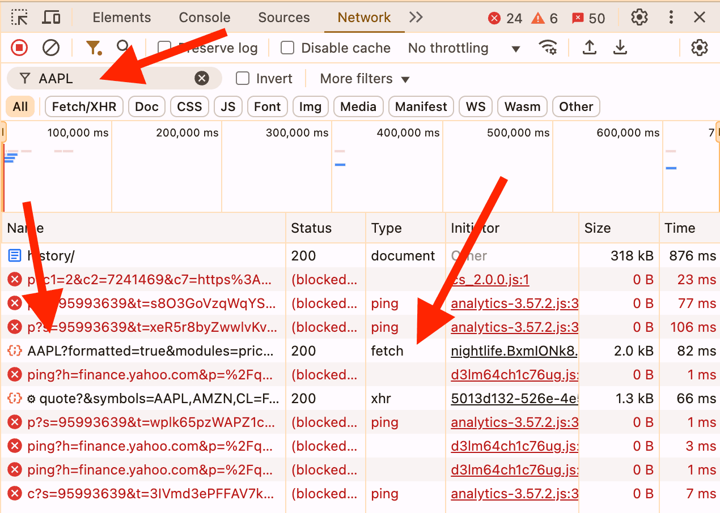Sort by the Size column header
The width and height of the screenshot is (720, 513).
point(619,228)
